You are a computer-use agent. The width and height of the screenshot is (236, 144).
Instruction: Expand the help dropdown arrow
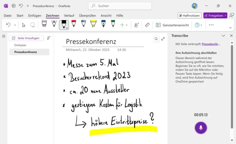coord(201,25)
